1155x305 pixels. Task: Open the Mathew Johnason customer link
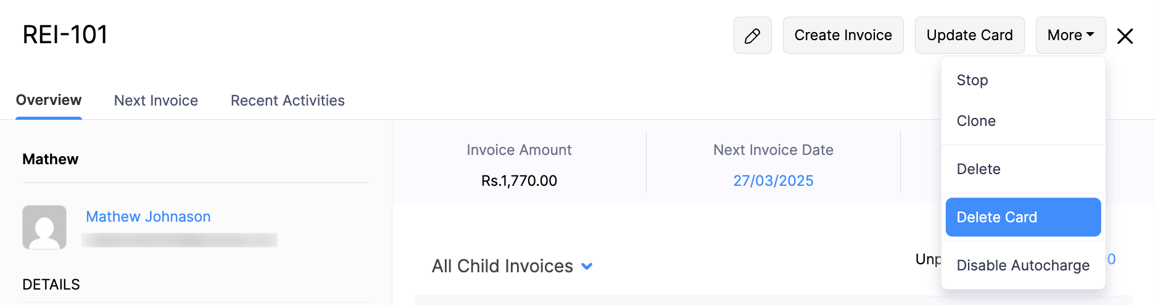(148, 217)
